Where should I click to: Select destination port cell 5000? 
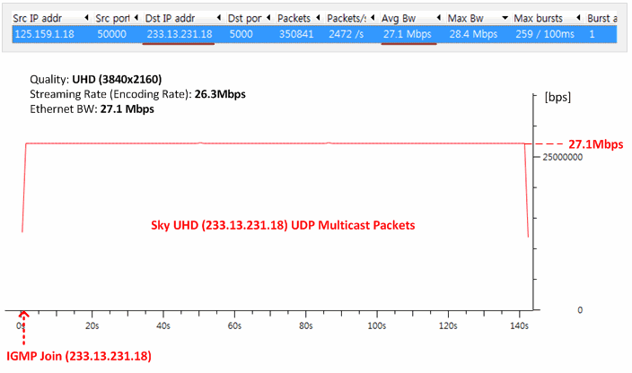tap(241, 34)
